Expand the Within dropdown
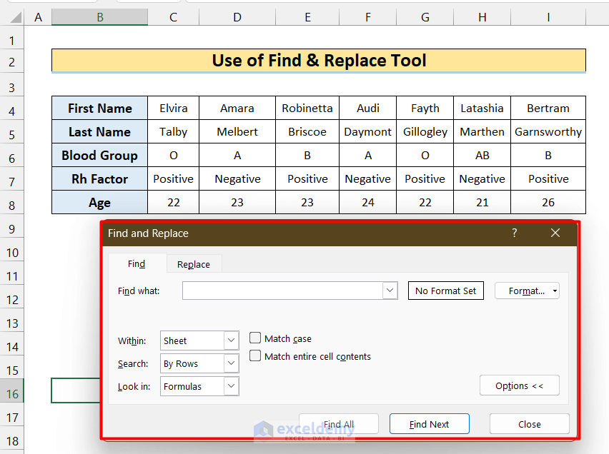 tap(231, 341)
